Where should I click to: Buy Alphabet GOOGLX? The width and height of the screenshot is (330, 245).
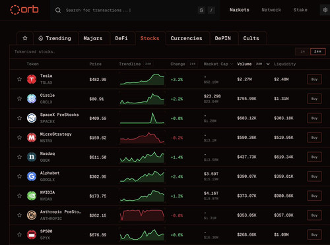tap(314, 177)
